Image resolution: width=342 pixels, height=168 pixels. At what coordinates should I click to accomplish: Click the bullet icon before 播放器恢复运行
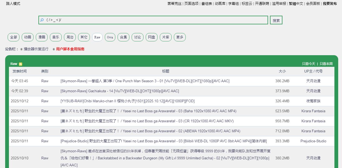click(21, 49)
